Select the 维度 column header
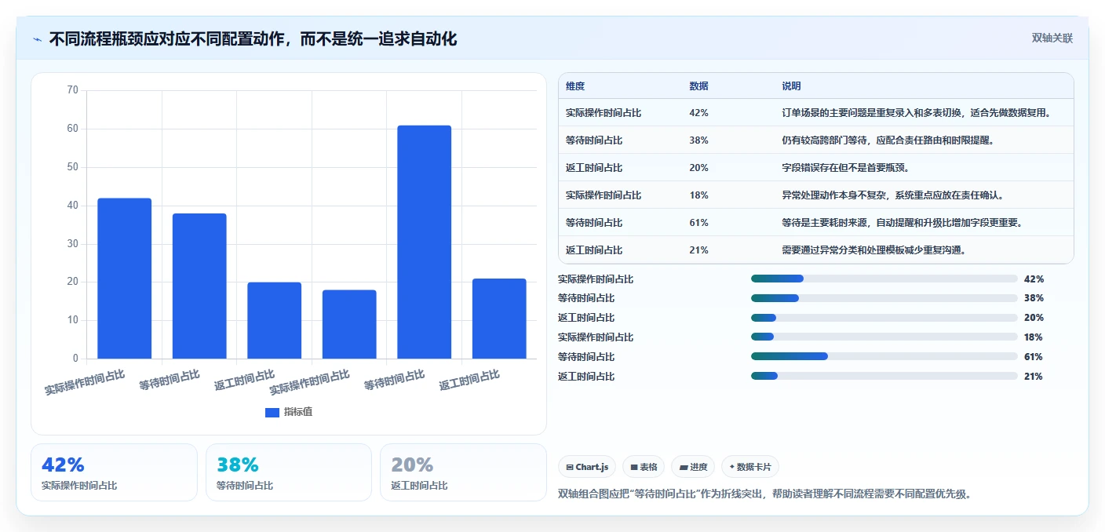The image size is (1105, 532). click(575, 86)
